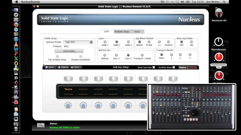Click the volume icon in menu bar

[183, 2]
